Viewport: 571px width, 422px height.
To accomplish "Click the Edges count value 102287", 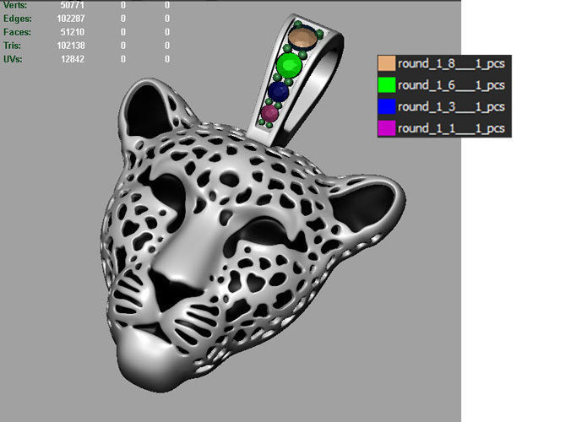I will (x=71, y=19).
